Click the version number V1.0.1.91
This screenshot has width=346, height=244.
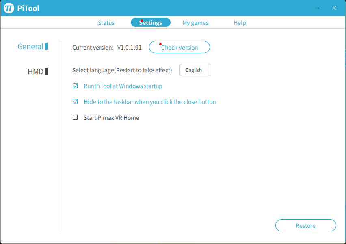click(129, 48)
